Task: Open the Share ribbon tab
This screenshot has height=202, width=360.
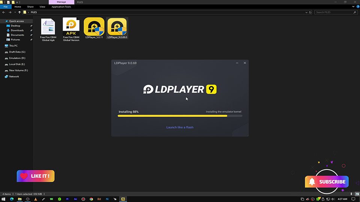Action: pyautogui.click(x=30, y=7)
